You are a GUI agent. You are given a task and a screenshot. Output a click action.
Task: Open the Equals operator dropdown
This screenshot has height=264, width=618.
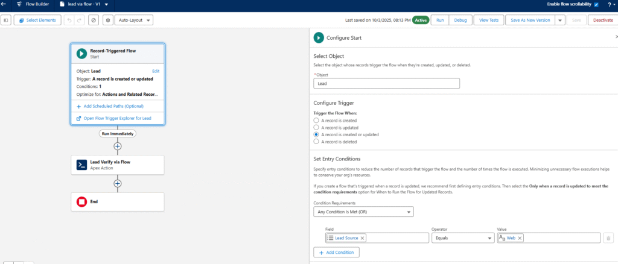pos(462,238)
